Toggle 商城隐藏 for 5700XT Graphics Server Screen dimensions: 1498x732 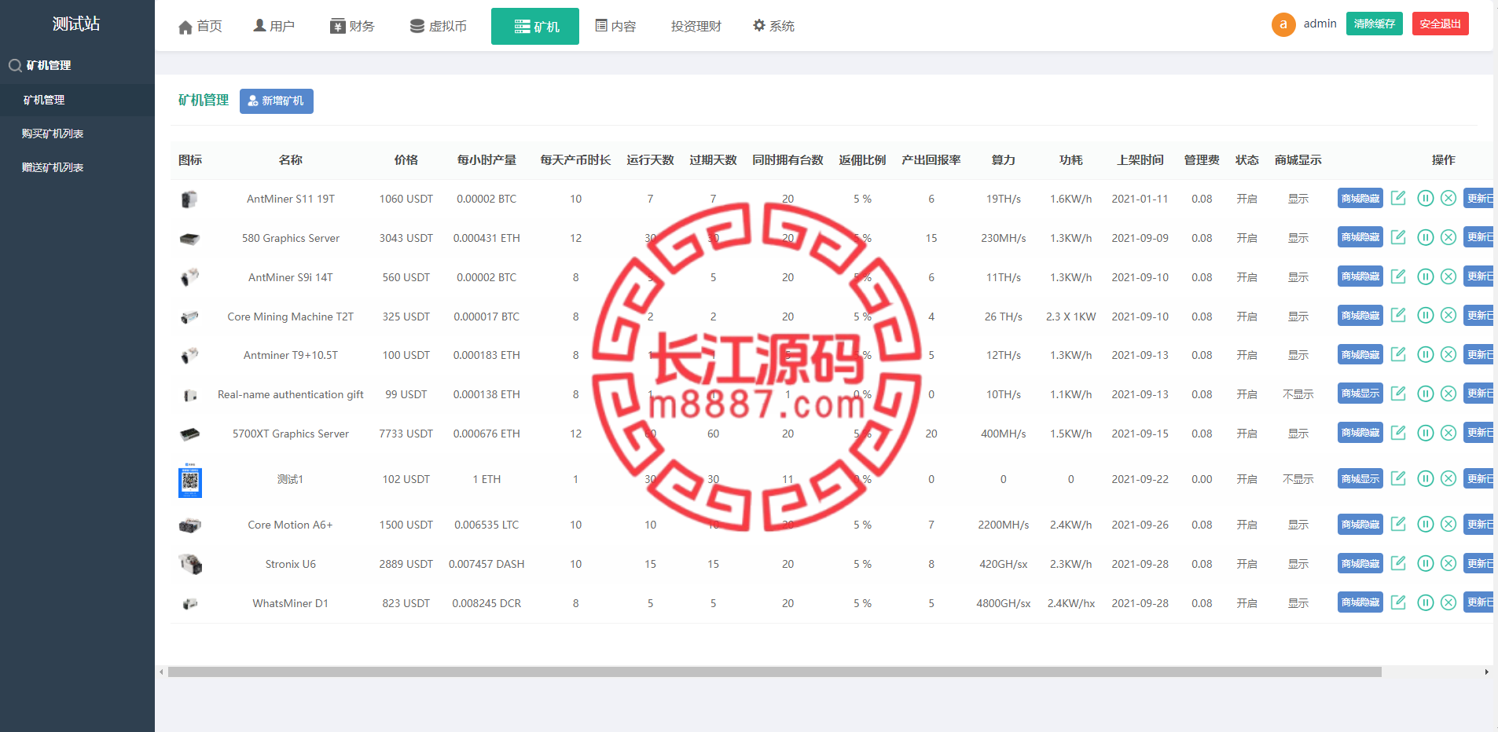click(x=1360, y=433)
